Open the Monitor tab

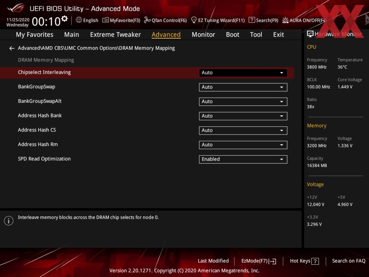click(x=203, y=34)
